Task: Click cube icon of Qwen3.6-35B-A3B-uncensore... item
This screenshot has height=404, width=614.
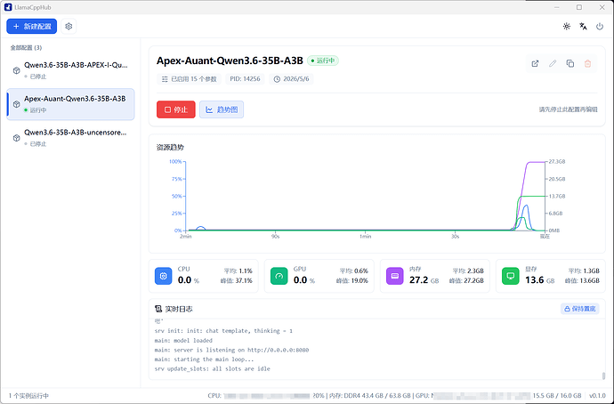Action: [x=16, y=138]
